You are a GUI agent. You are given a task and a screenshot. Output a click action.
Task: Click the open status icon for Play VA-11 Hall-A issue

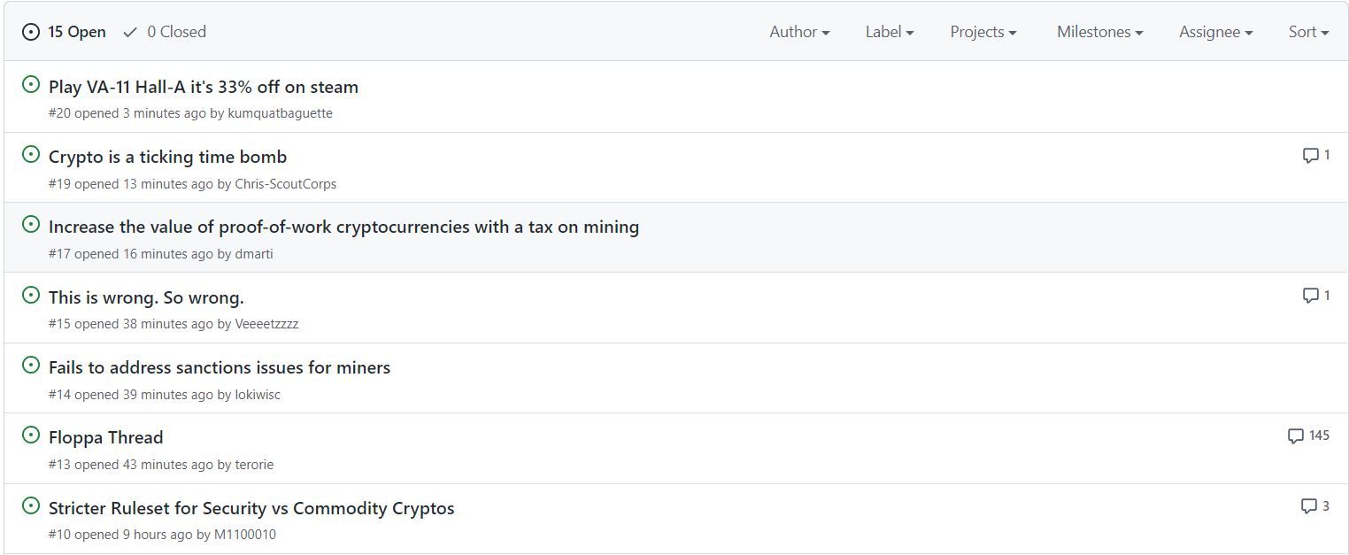pos(31,85)
